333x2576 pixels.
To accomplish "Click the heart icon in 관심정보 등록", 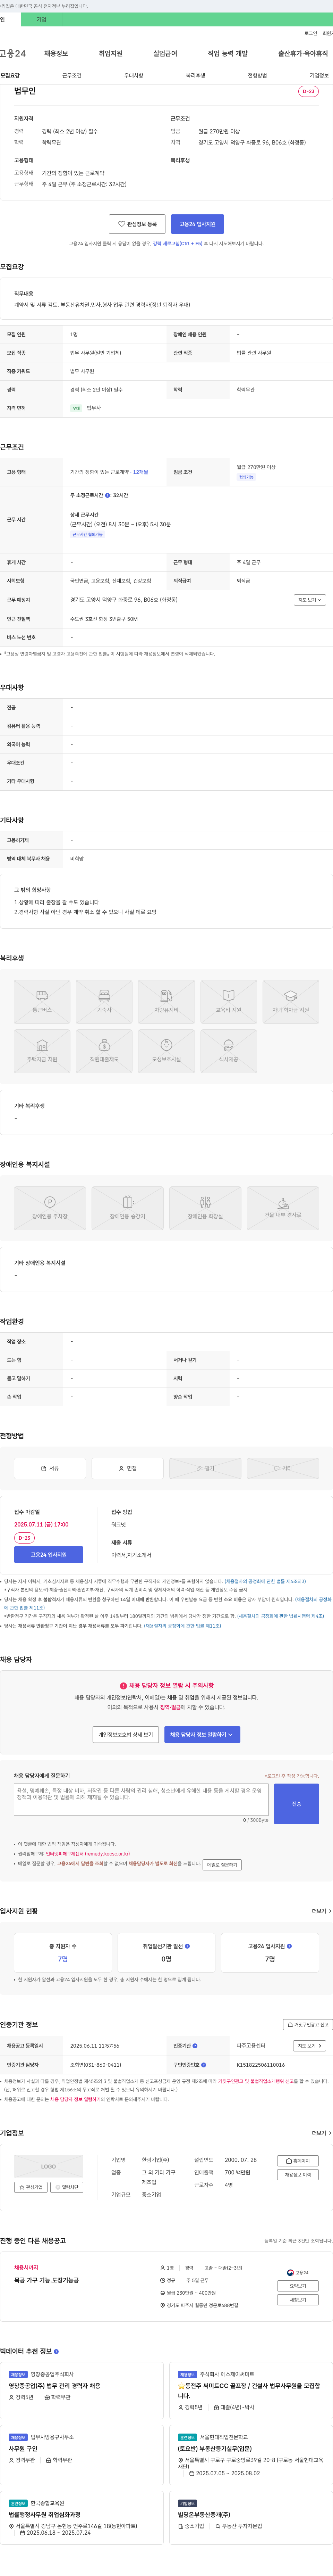I will 122,224.
